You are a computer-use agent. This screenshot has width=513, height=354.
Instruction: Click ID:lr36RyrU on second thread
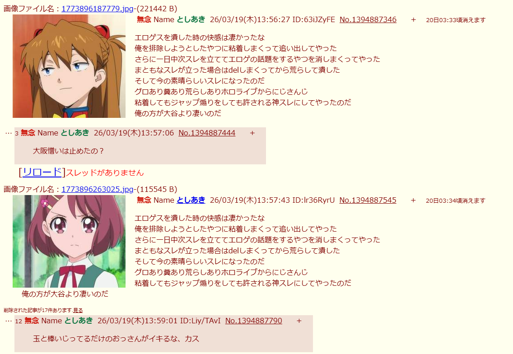313,200
